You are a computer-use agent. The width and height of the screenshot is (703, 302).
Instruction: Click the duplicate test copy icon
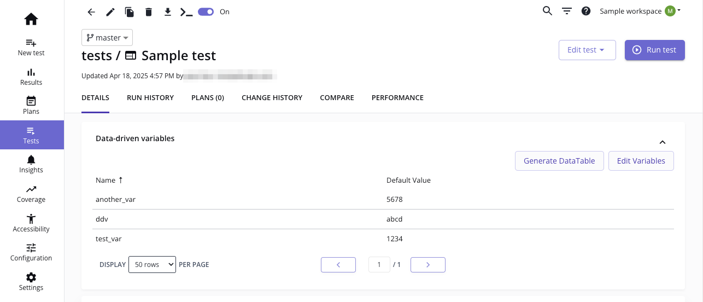(129, 11)
